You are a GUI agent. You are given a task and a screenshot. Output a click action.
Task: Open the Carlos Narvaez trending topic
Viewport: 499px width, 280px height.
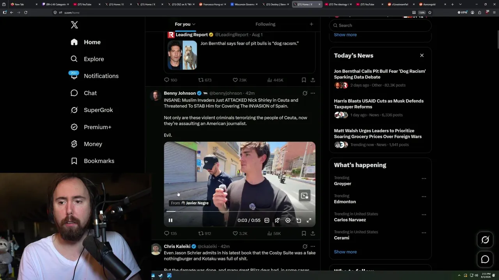pyautogui.click(x=350, y=220)
